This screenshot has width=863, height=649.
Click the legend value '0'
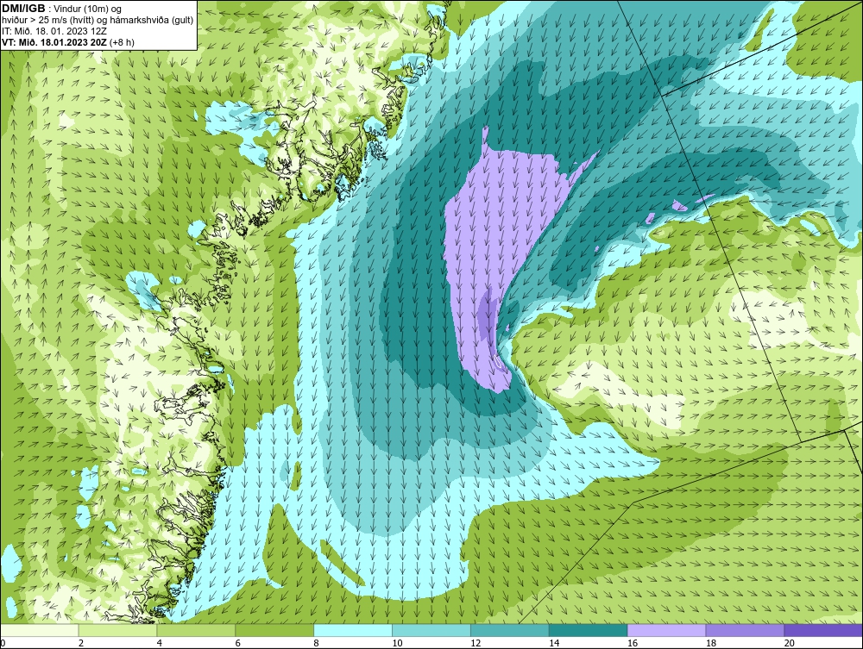[3, 643]
